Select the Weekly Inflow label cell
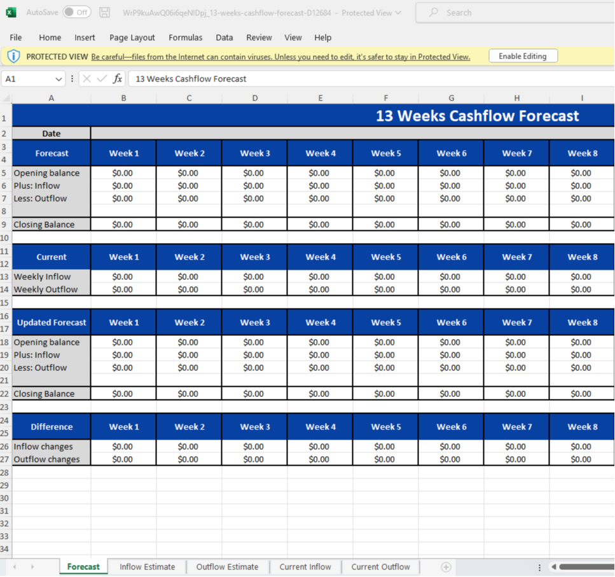 [52, 277]
